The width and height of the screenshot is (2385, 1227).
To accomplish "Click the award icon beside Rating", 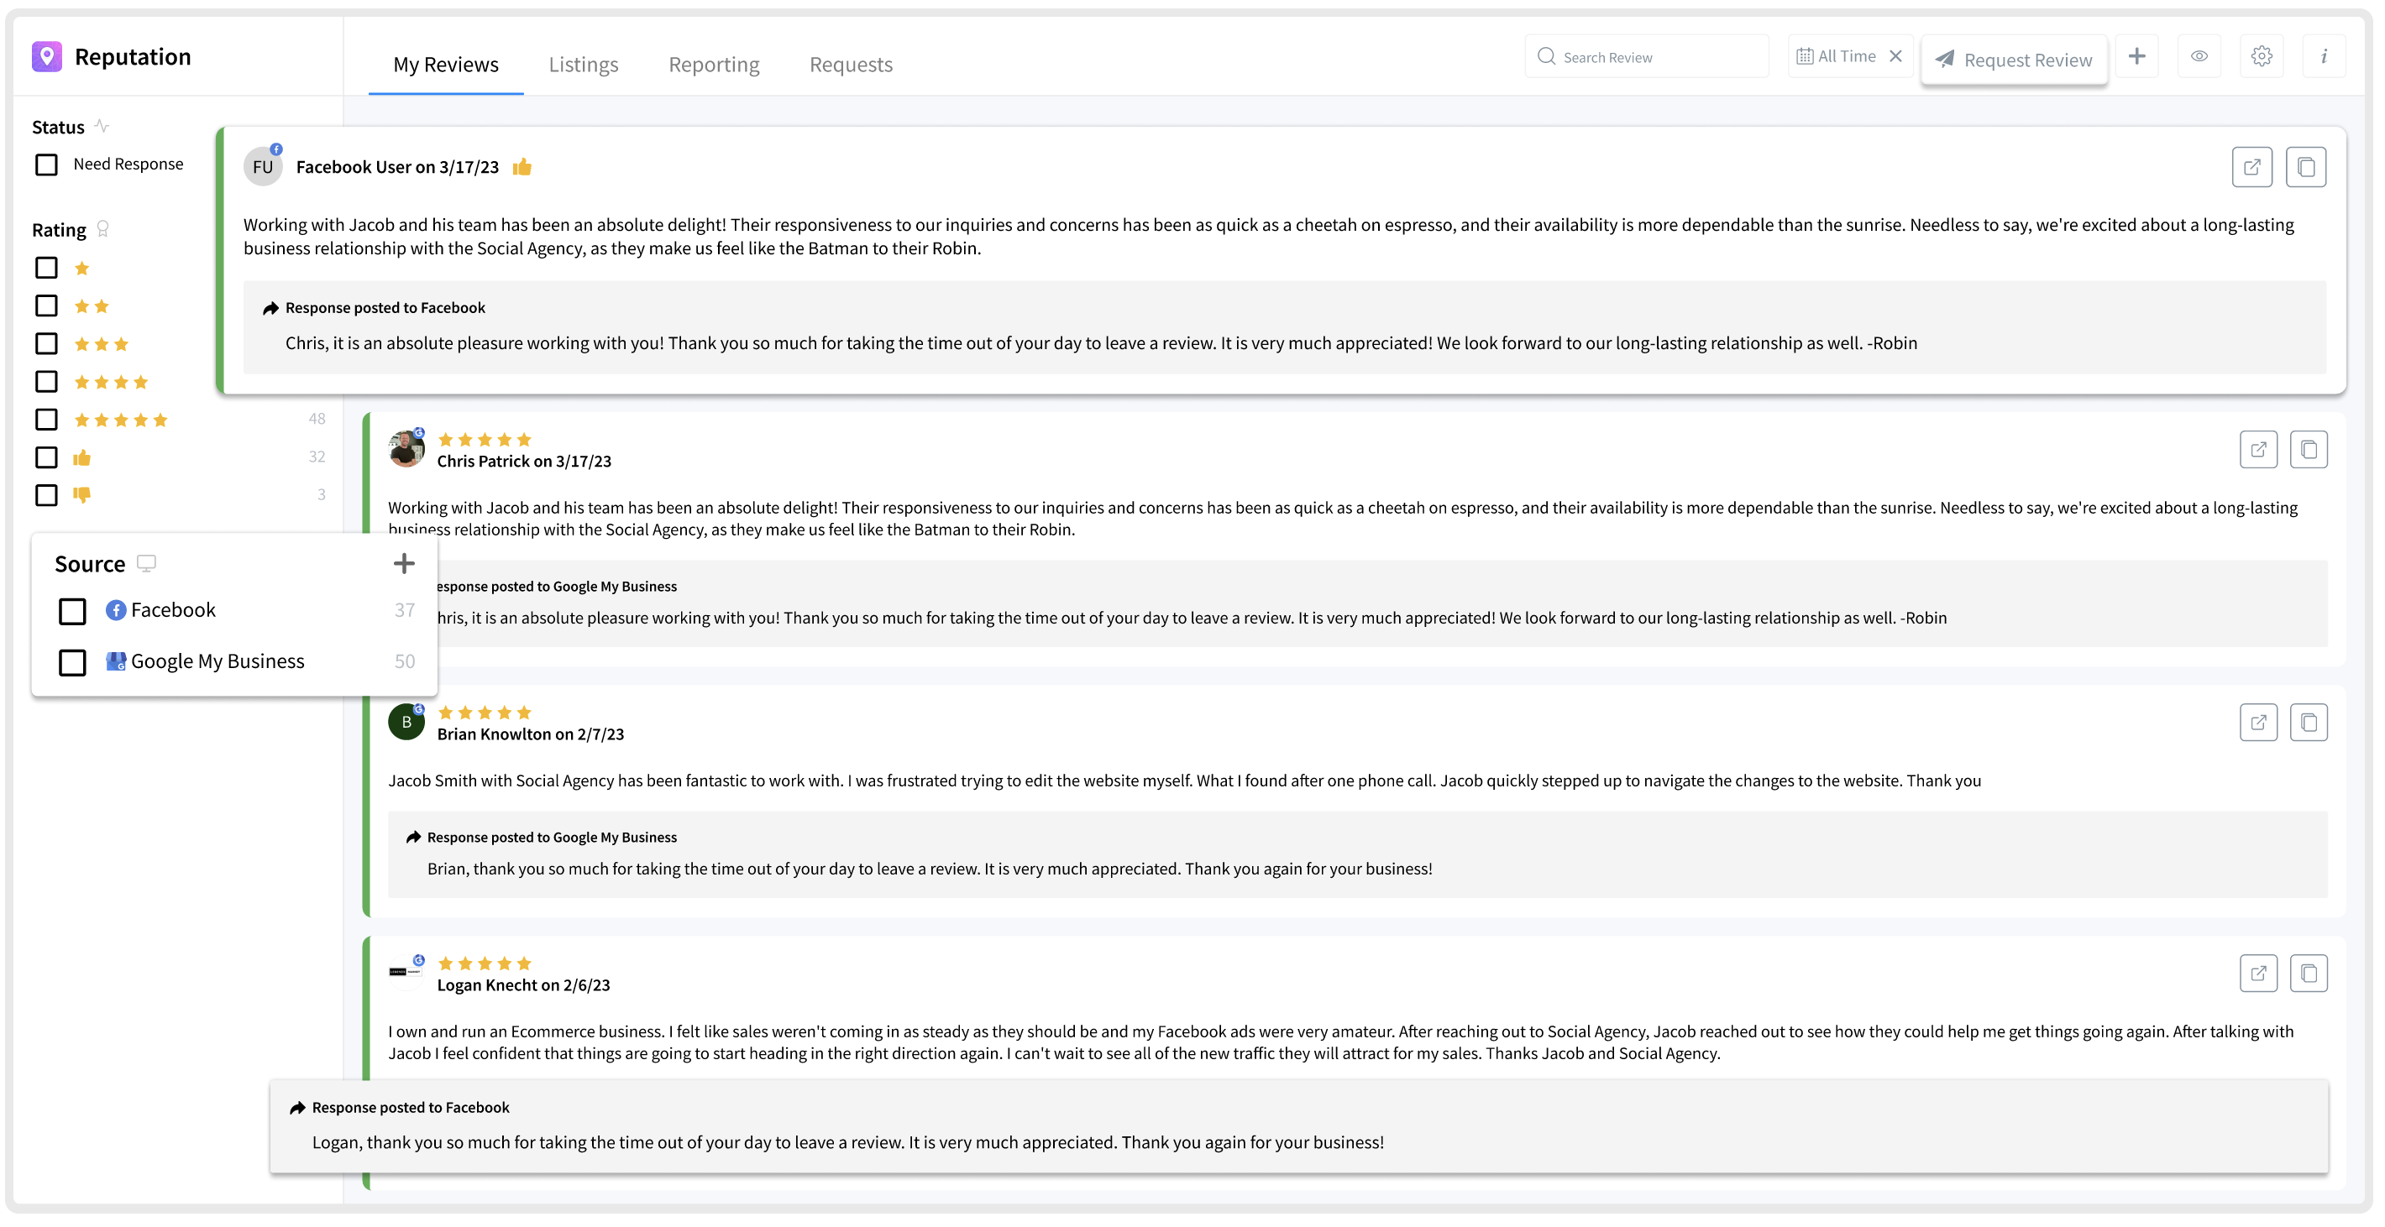I will coord(102,228).
